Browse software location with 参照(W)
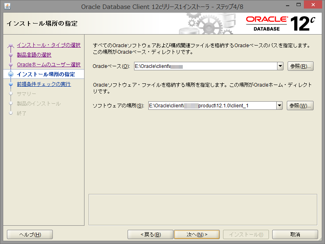The image size is (325, 244). click(x=300, y=106)
